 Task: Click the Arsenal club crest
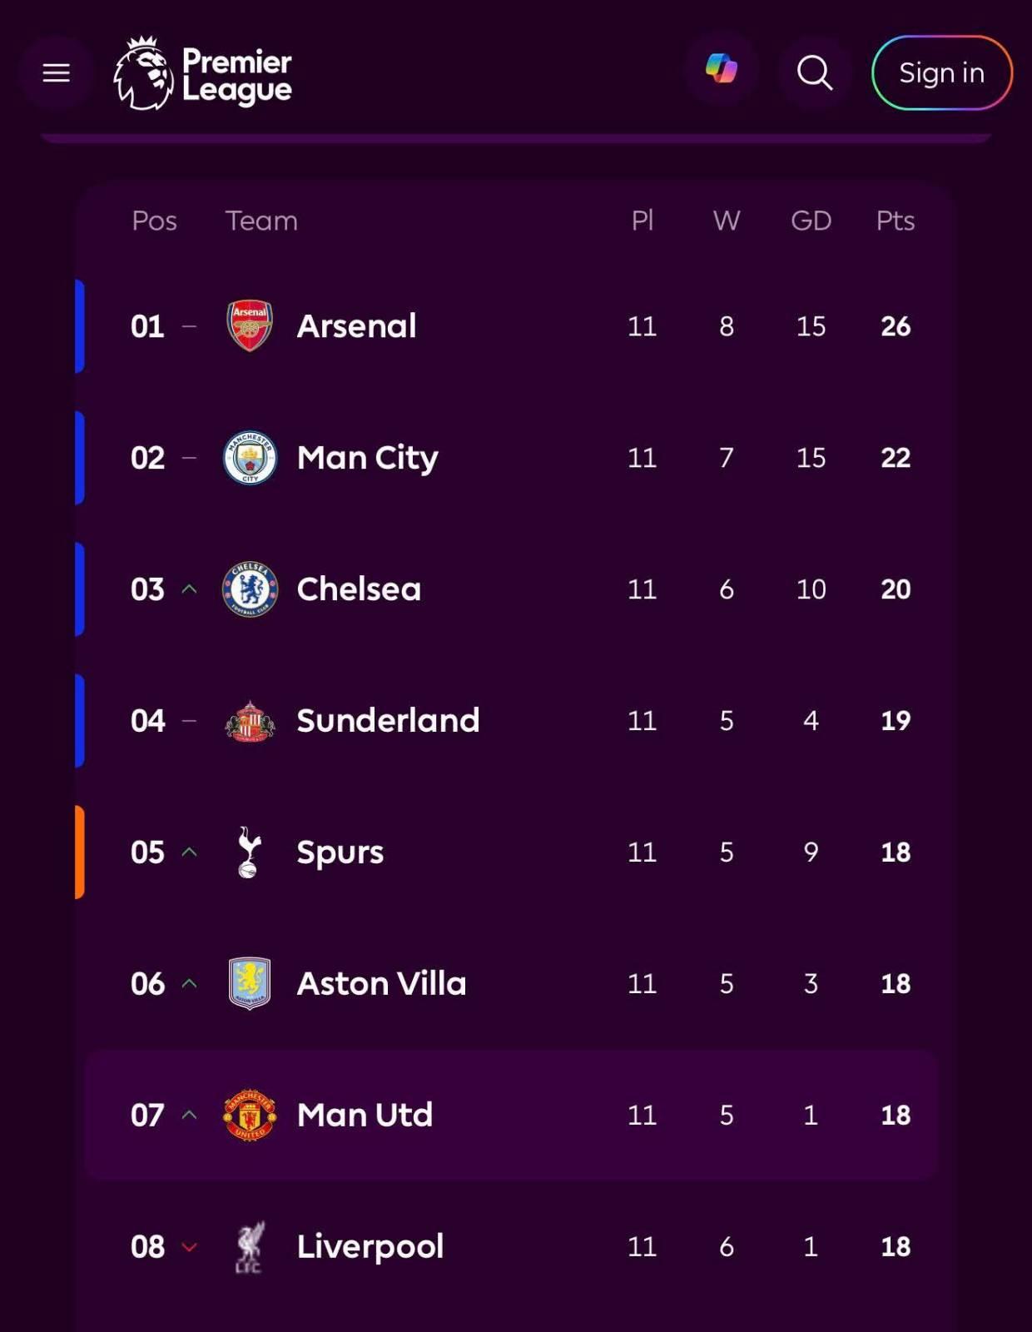click(250, 326)
